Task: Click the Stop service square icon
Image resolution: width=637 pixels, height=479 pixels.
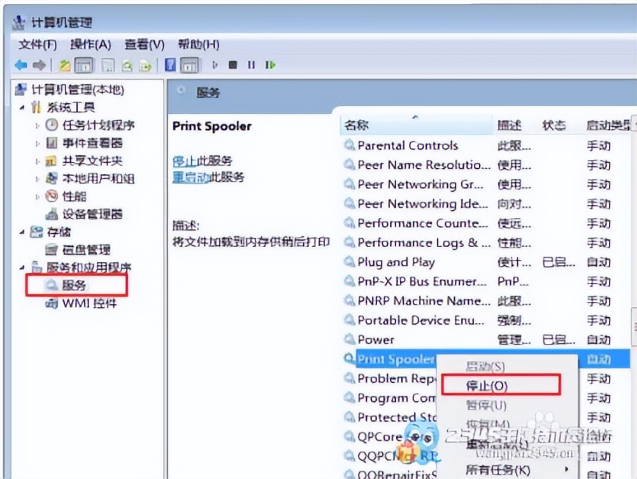Action: [233, 65]
